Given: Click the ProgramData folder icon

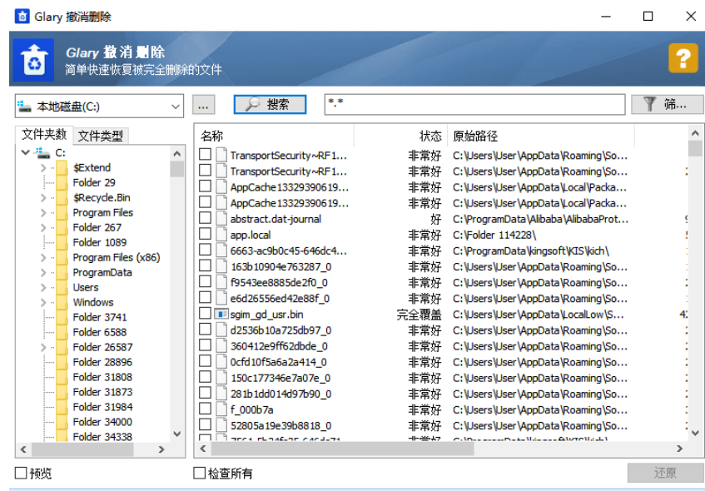Looking at the screenshot, I should [62, 272].
